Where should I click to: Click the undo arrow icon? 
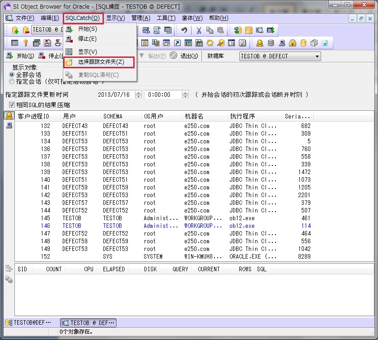point(184,30)
